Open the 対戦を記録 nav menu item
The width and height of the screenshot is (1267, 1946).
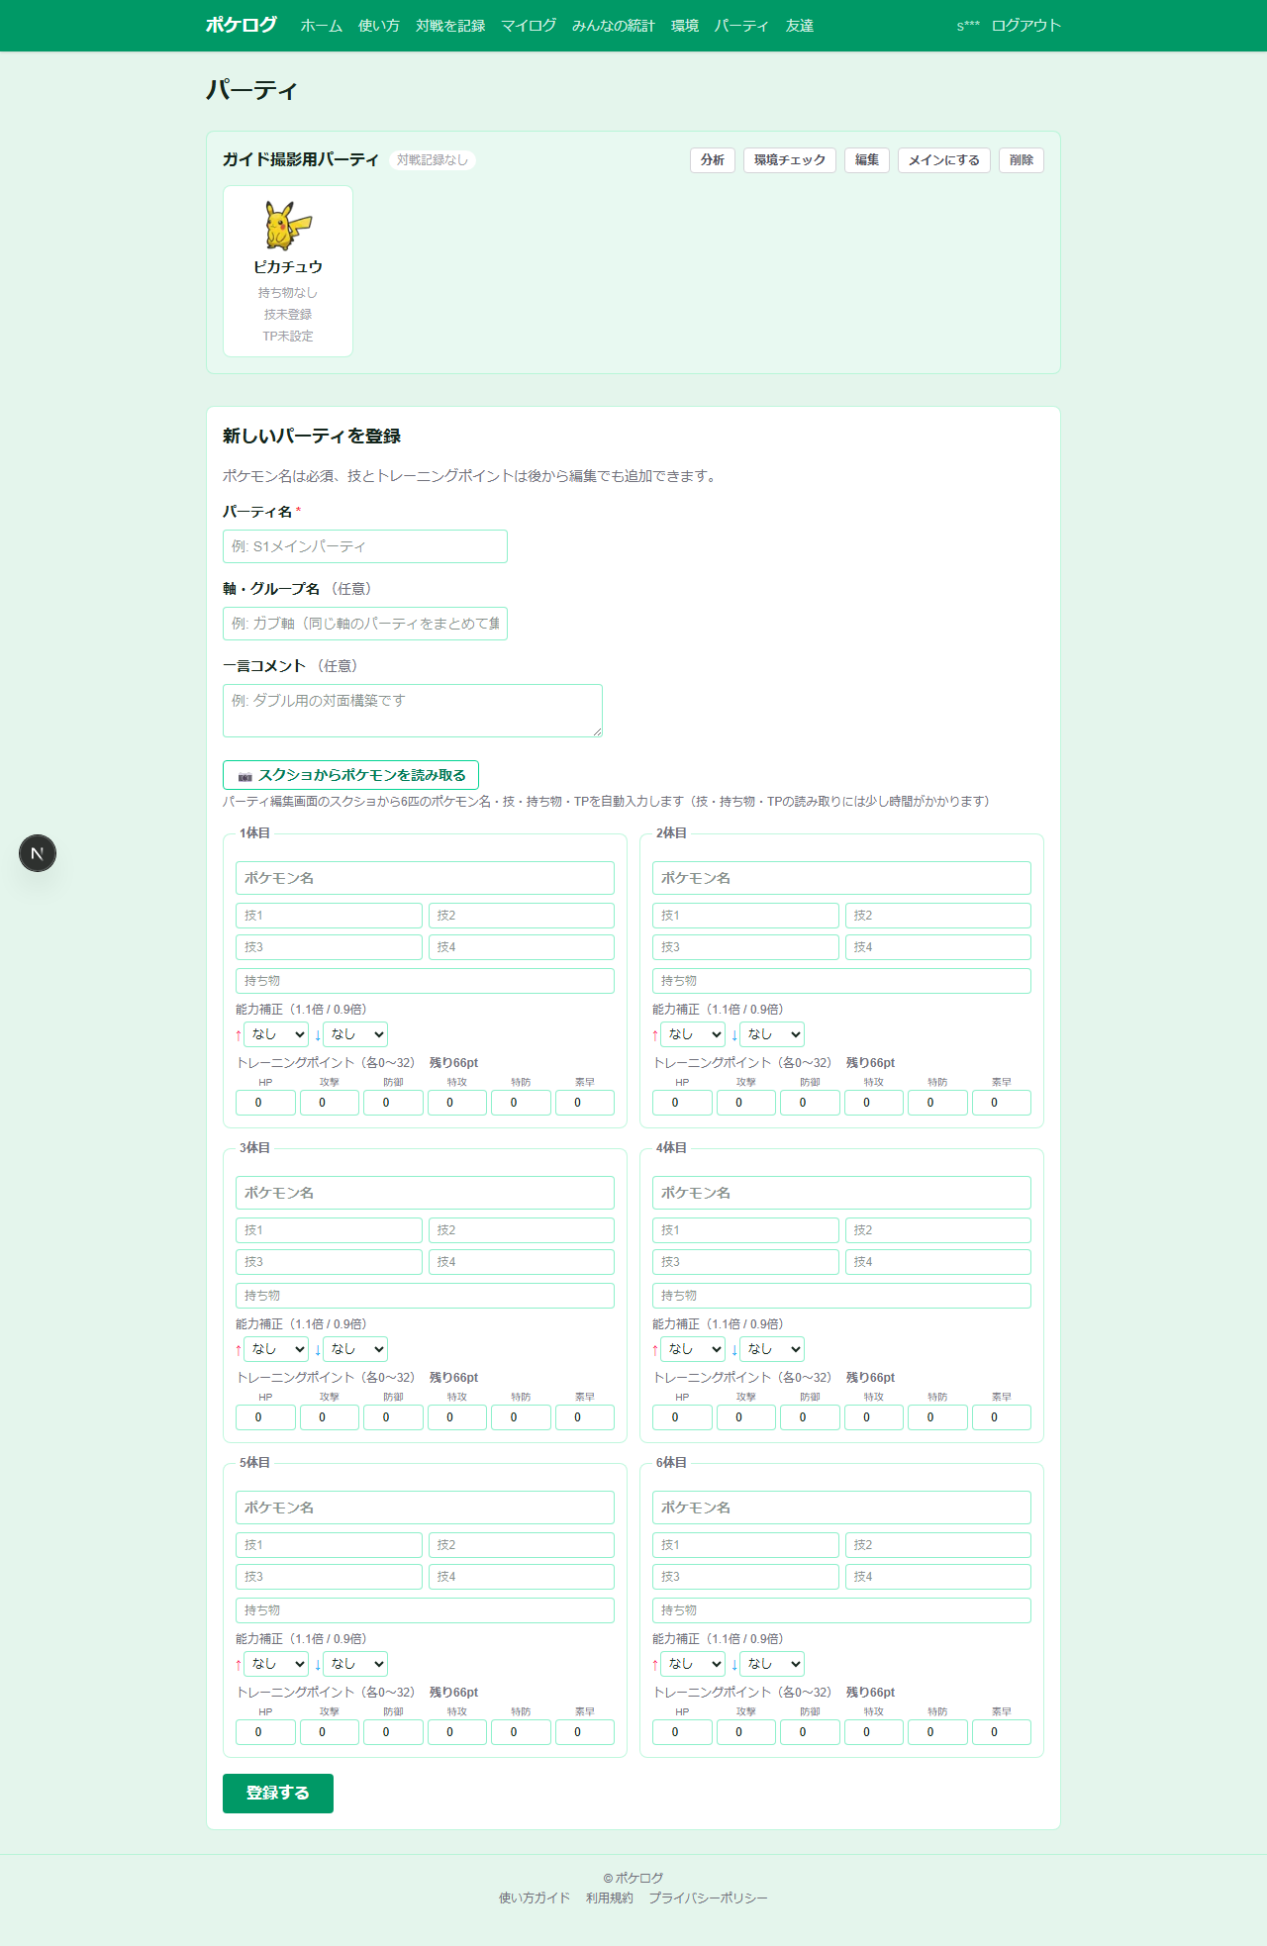(x=450, y=26)
